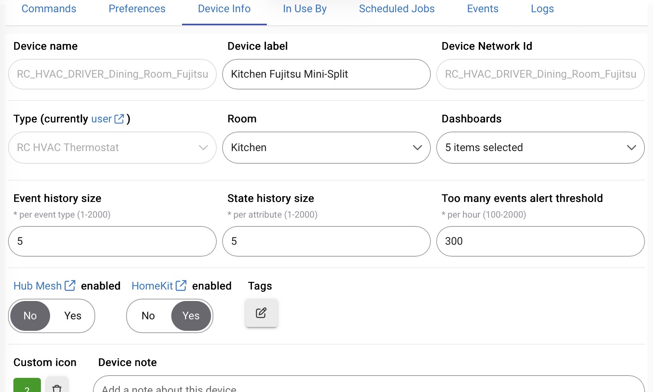Switch to the Commands tab
The image size is (653, 392).
pos(49,9)
